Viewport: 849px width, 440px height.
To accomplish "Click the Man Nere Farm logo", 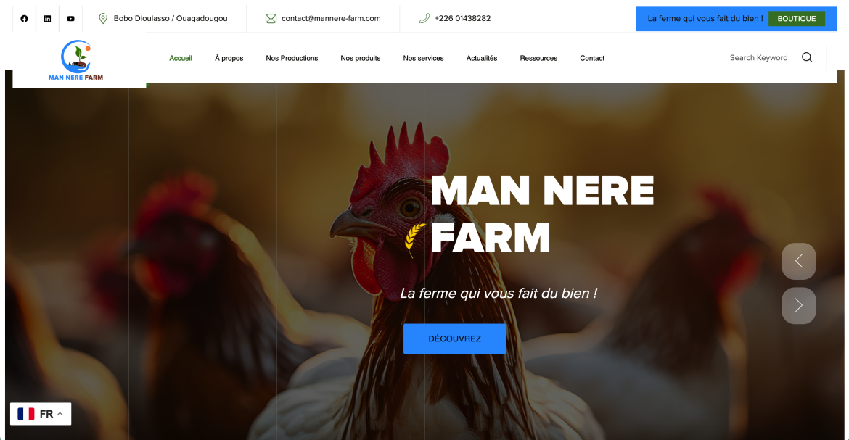I will click(75, 60).
